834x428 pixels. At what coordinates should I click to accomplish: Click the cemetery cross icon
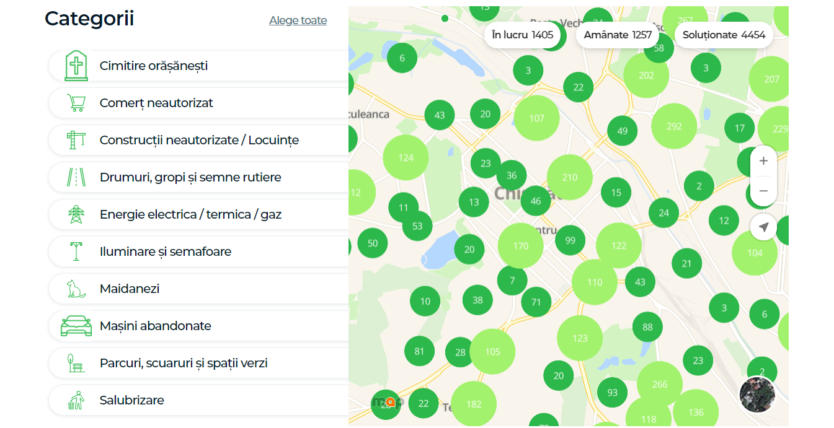pos(76,66)
